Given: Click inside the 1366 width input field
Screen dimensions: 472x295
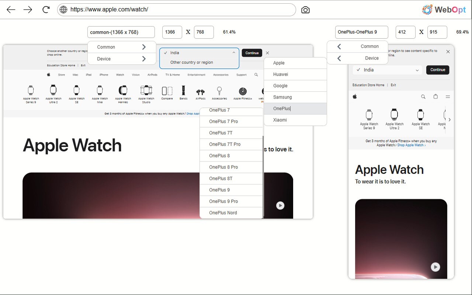Looking at the screenshot, I should (172, 32).
